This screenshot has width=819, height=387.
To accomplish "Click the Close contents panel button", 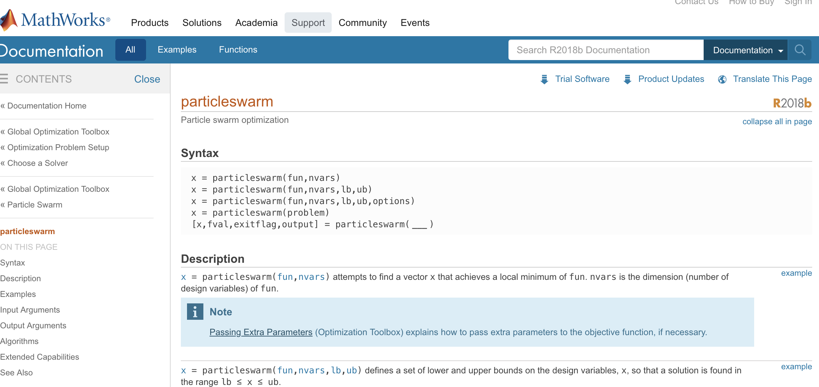I will coord(147,79).
